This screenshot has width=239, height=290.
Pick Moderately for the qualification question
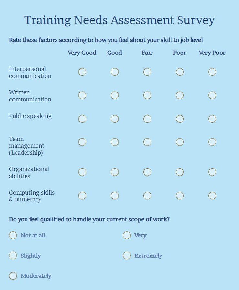(x=13, y=276)
